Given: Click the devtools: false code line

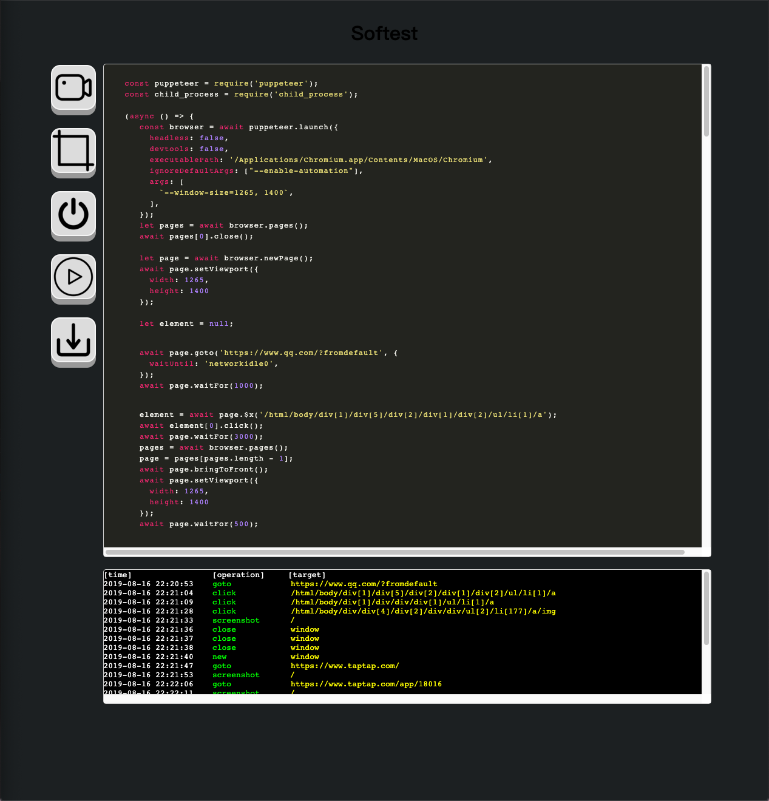Looking at the screenshot, I should (189, 149).
